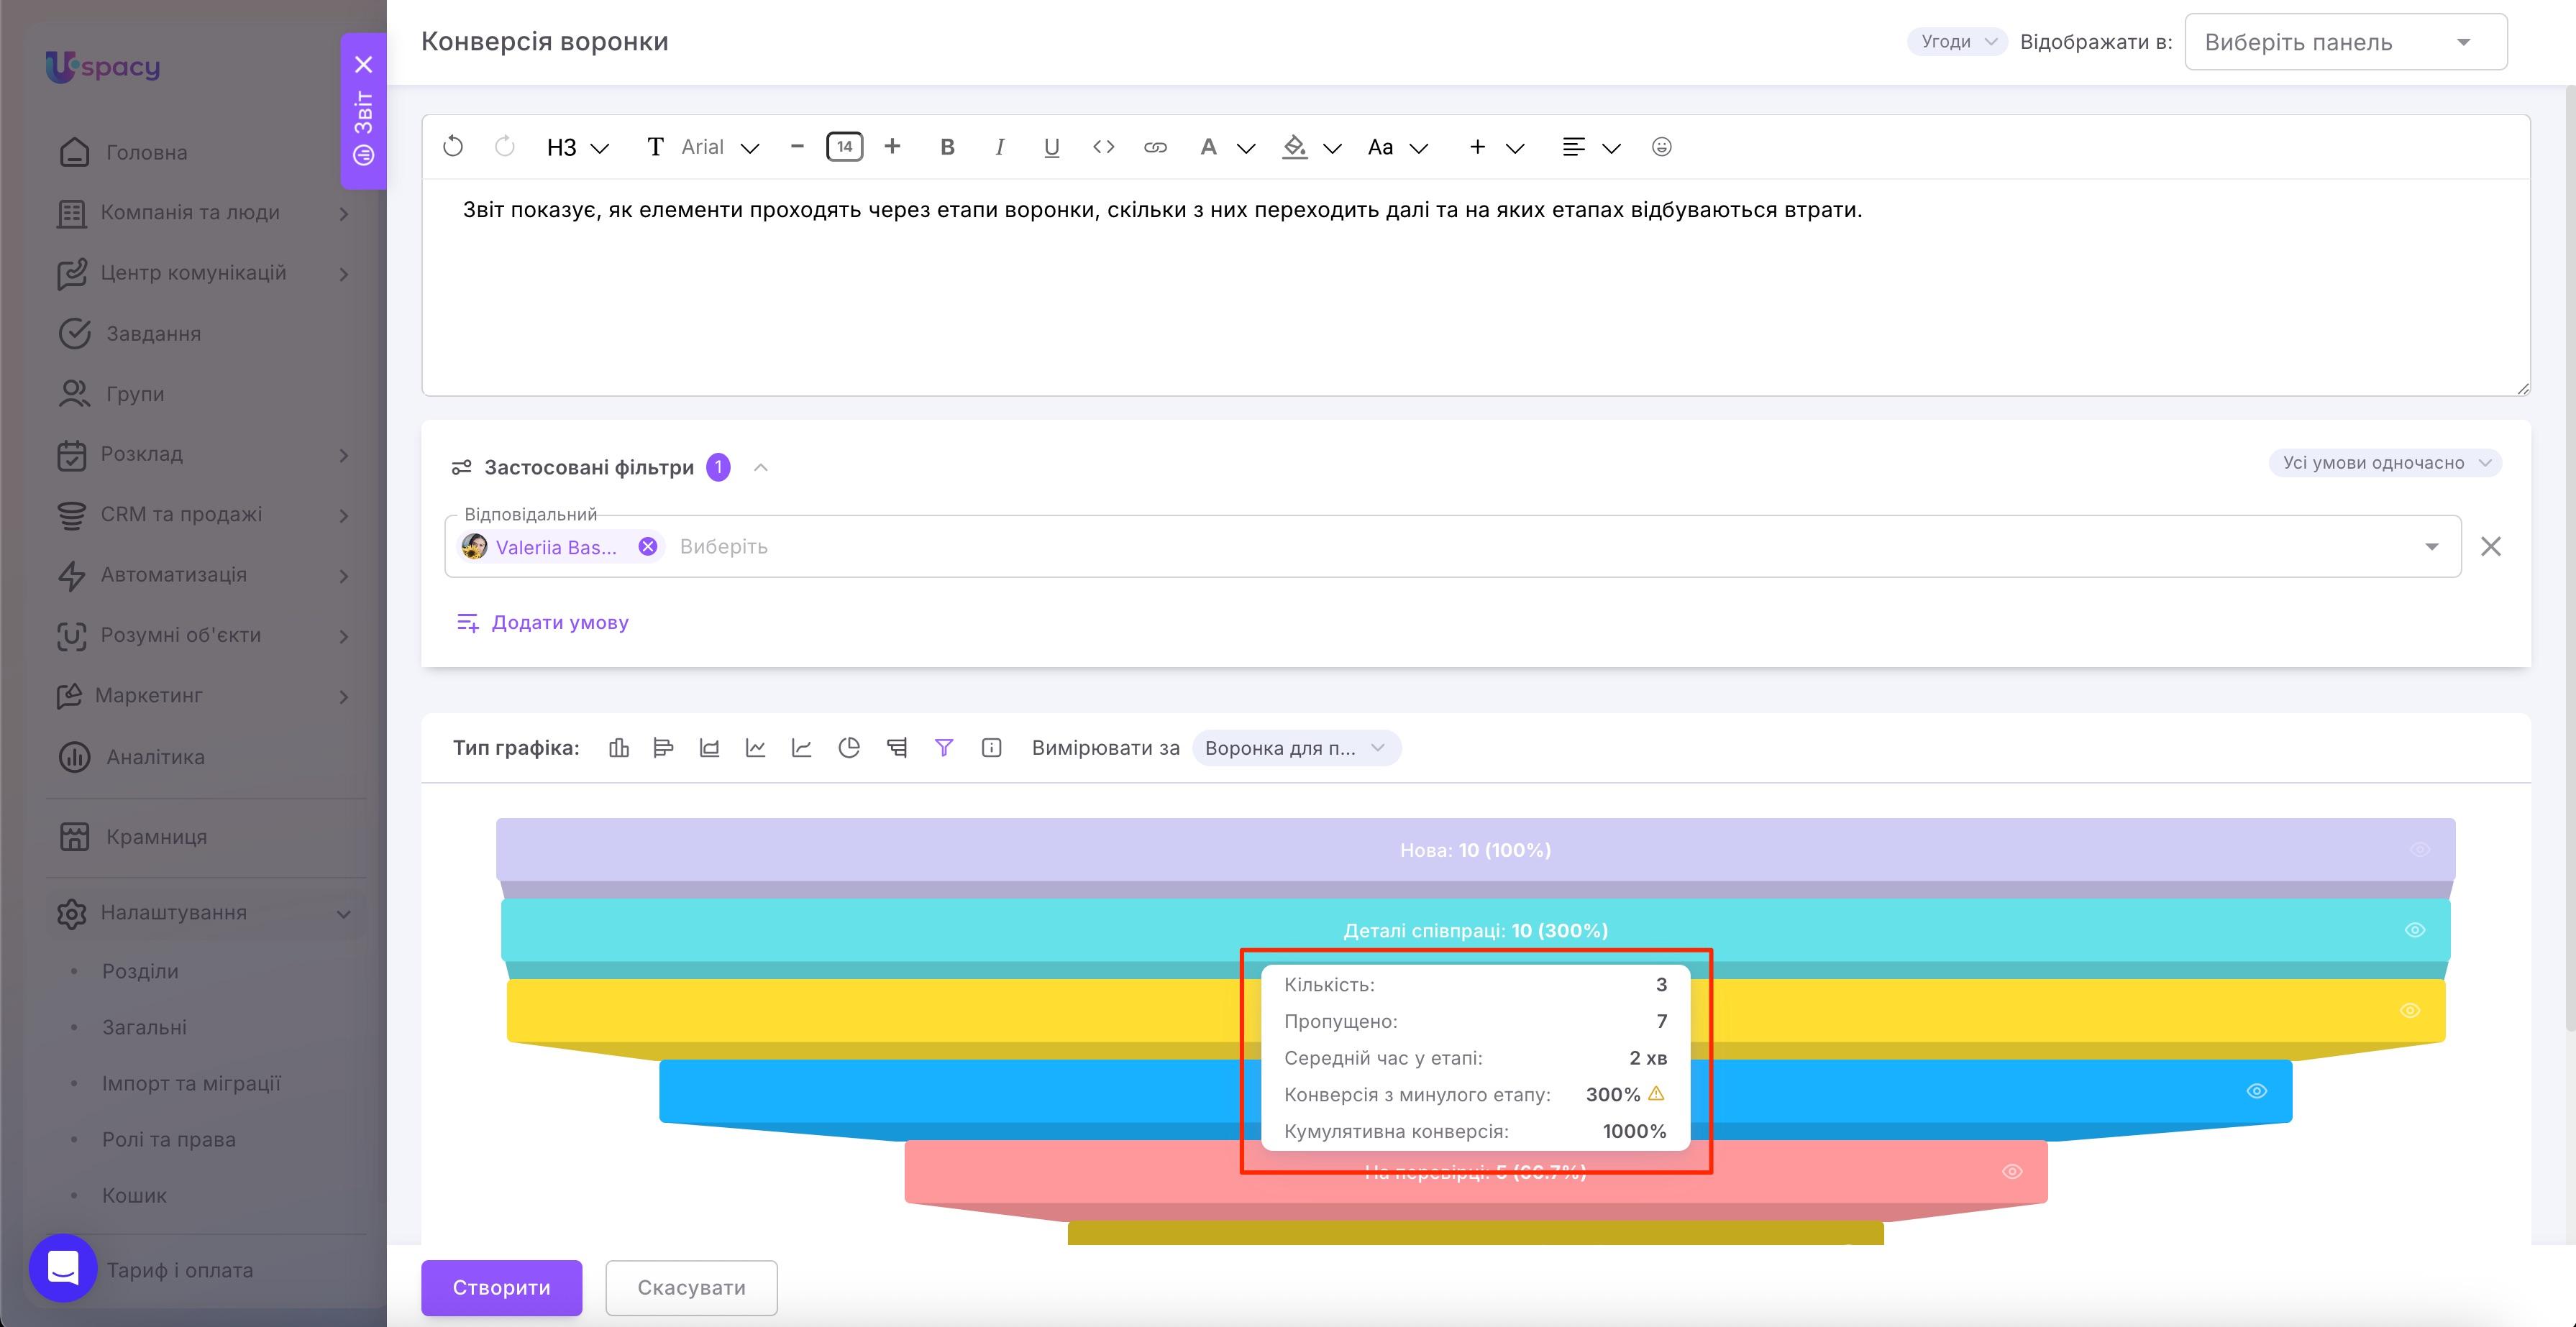Toggle visibility of Деталі співпраці stage

pyautogui.click(x=2414, y=930)
